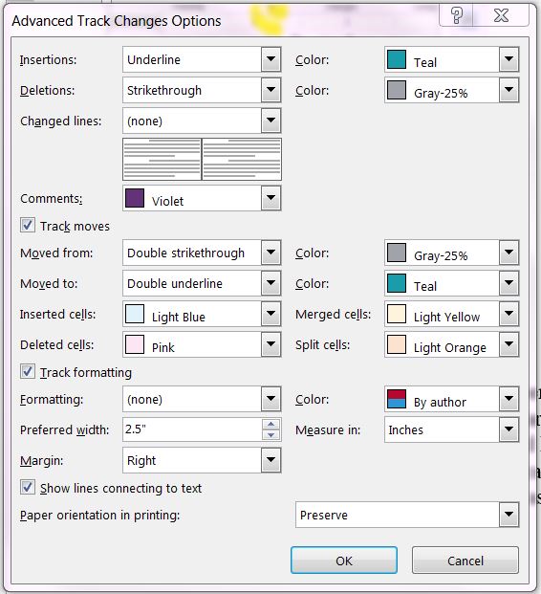Open the Paper orientation Preserve dropdown
Viewport: 541px width, 594px height.
(509, 515)
